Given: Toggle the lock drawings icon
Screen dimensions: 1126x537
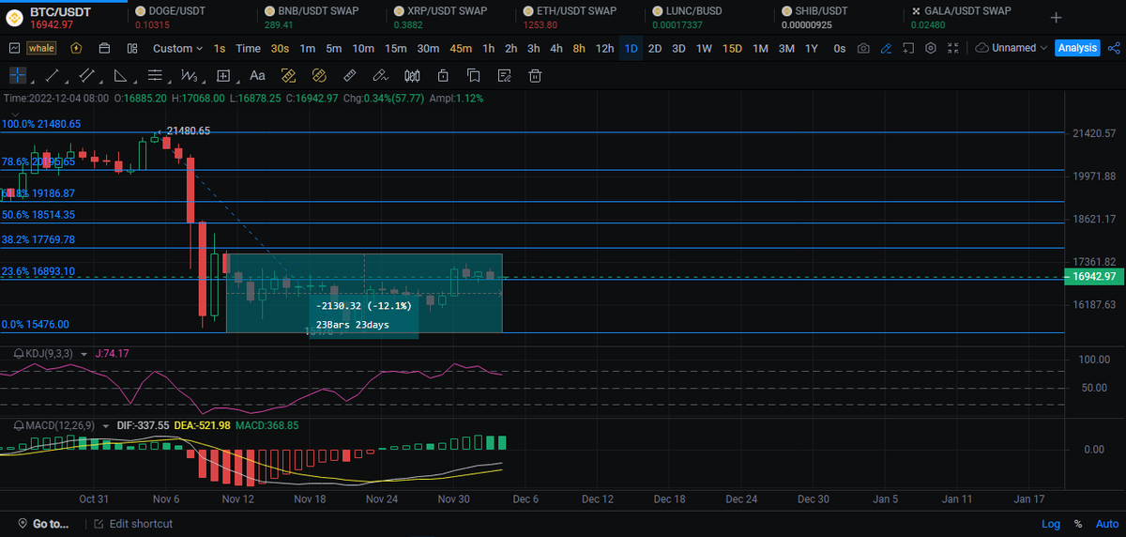Looking at the screenshot, I should click(442, 75).
